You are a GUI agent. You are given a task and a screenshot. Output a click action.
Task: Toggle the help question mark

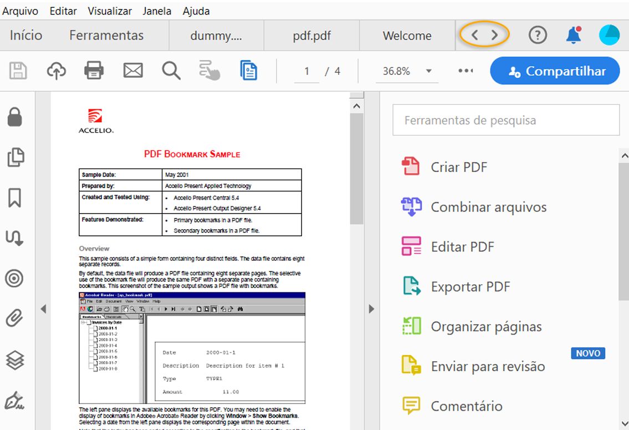click(x=537, y=34)
